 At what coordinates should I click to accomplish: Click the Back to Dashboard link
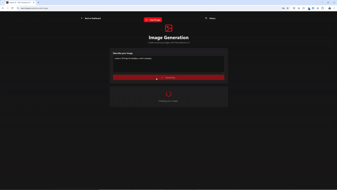tap(91, 19)
